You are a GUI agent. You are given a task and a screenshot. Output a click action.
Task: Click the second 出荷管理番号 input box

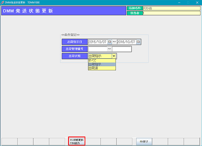[121, 49]
